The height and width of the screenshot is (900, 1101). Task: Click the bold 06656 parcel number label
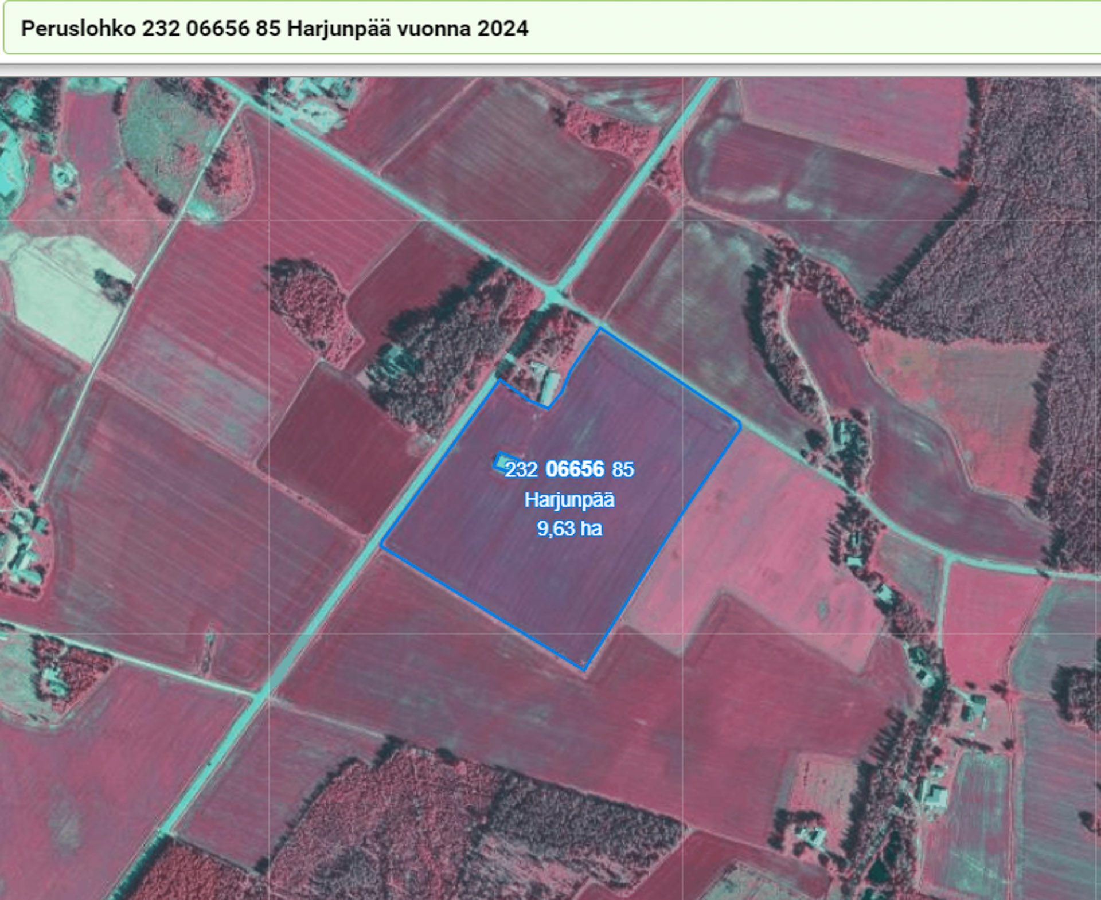pos(575,469)
